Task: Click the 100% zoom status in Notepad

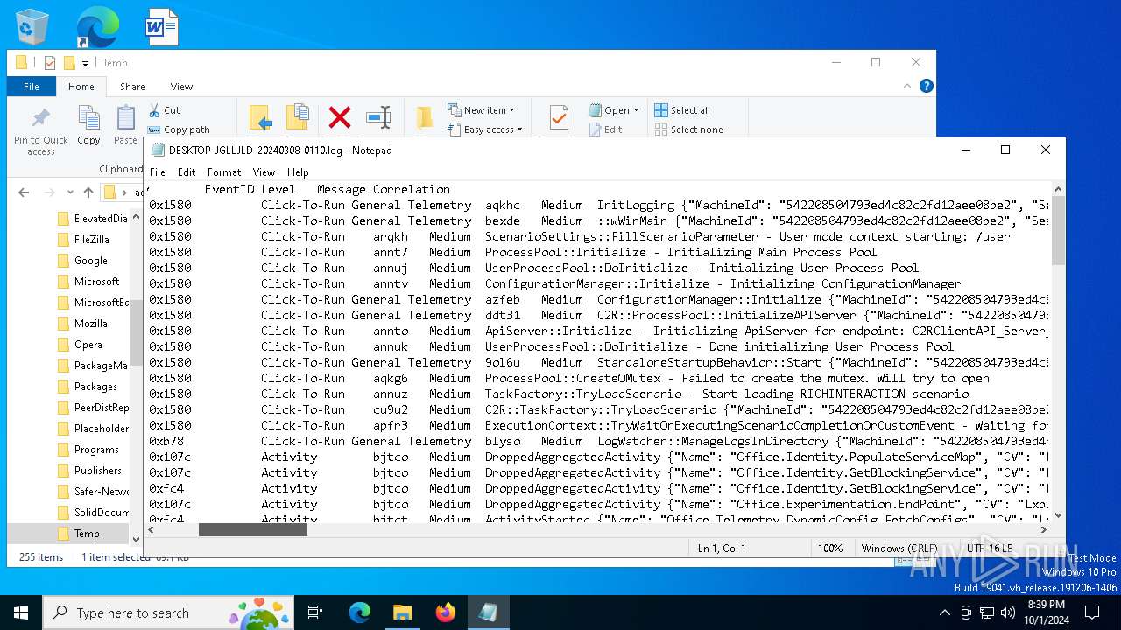Action: tap(830, 549)
